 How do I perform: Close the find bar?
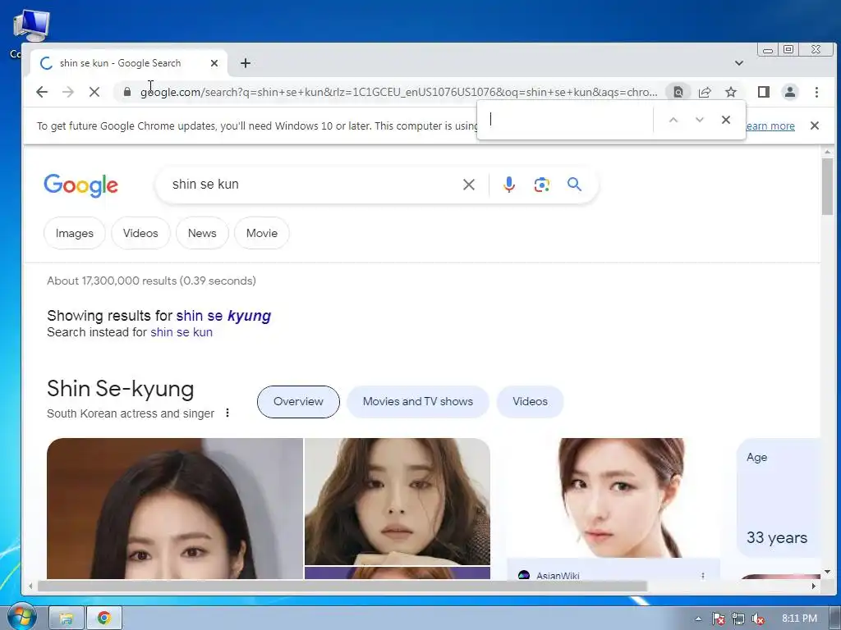[726, 120]
